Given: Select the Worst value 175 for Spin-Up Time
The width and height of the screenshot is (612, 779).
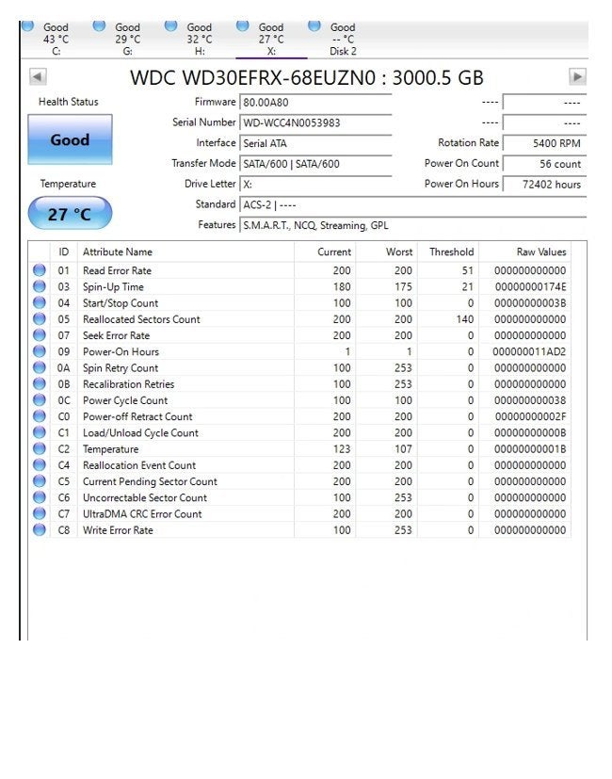Looking at the screenshot, I should (403, 287).
